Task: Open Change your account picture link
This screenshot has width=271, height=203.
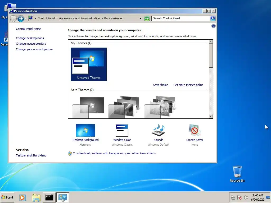Action: (x=34, y=49)
